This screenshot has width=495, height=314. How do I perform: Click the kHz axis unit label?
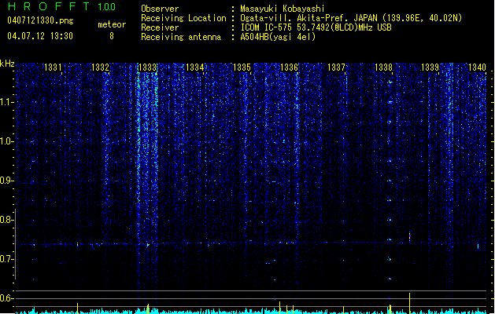[x=7, y=64]
